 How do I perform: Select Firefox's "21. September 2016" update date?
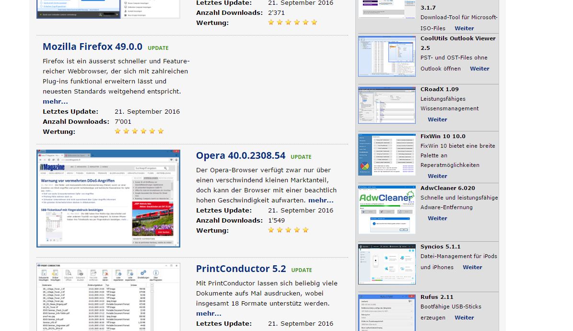click(147, 112)
